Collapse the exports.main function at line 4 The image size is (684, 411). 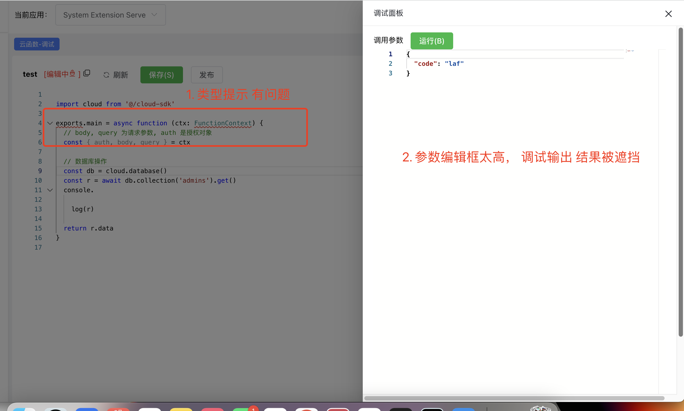pyautogui.click(x=50, y=123)
